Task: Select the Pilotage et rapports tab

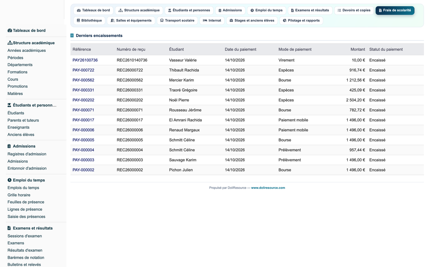Action: tap(301, 20)
